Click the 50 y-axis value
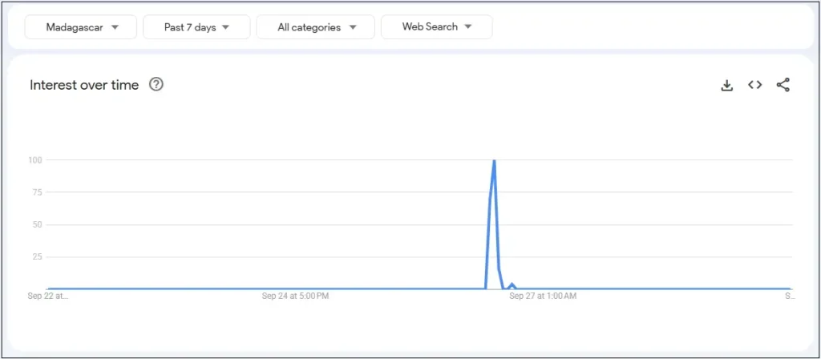 click(x=37, y=224)
